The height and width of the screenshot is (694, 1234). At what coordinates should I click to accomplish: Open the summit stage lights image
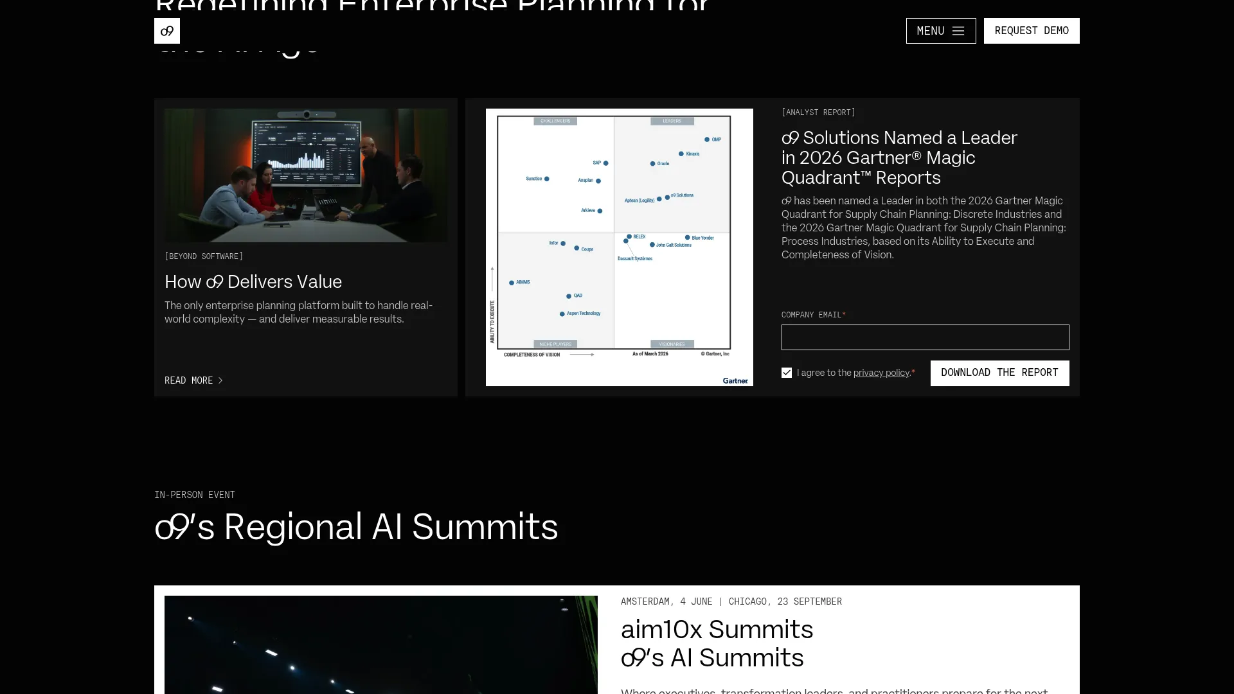point(381,645)
